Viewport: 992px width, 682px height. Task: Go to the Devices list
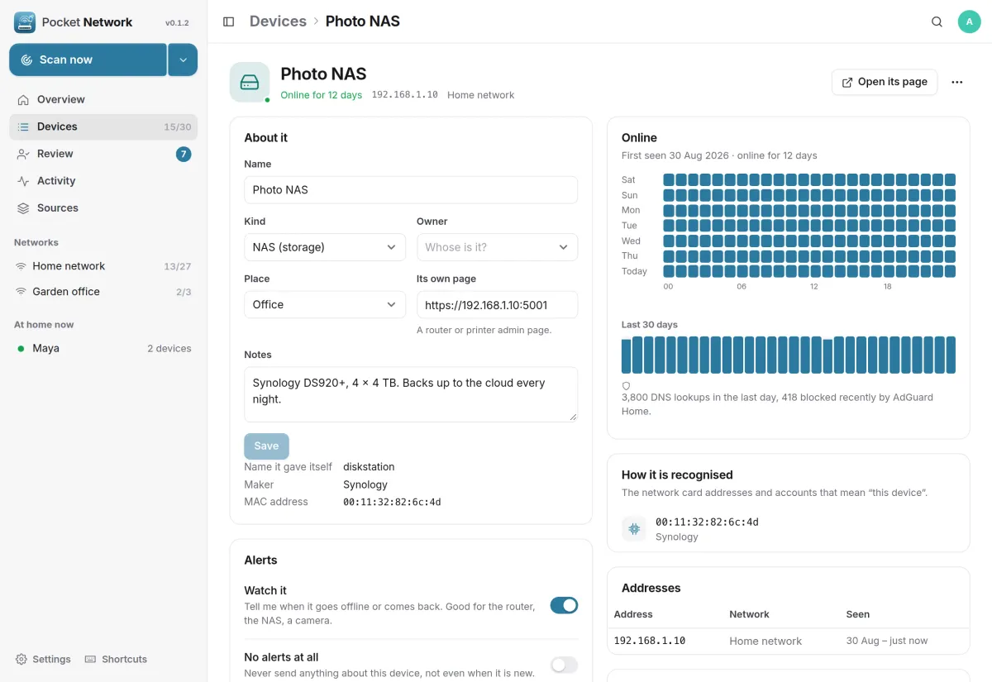point(103,126)
